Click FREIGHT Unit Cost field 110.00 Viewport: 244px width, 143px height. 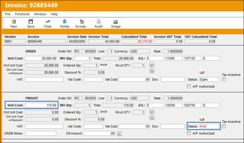tap(41, 105)
